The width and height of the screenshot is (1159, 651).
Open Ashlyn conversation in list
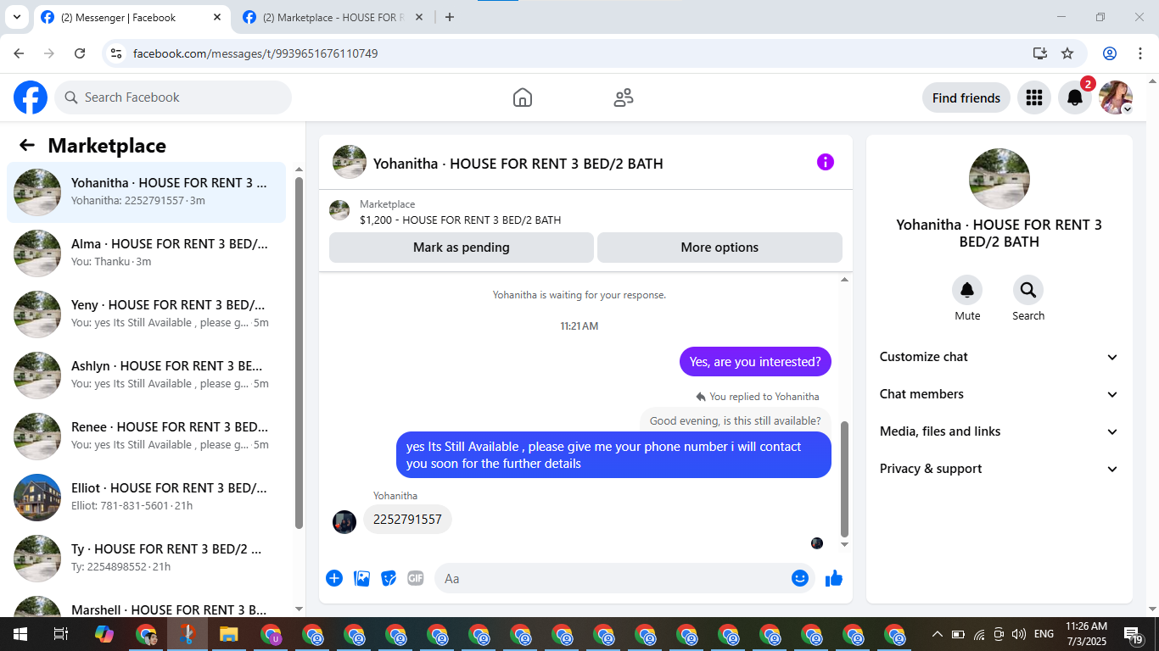point(147,376)
